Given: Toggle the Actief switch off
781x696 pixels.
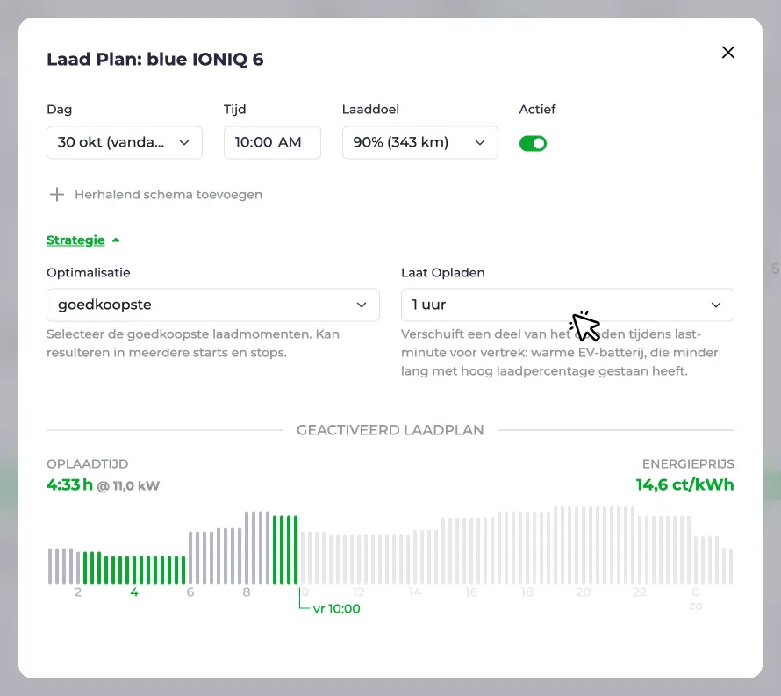Looking at the screenshot, I should tap(533, 143).
